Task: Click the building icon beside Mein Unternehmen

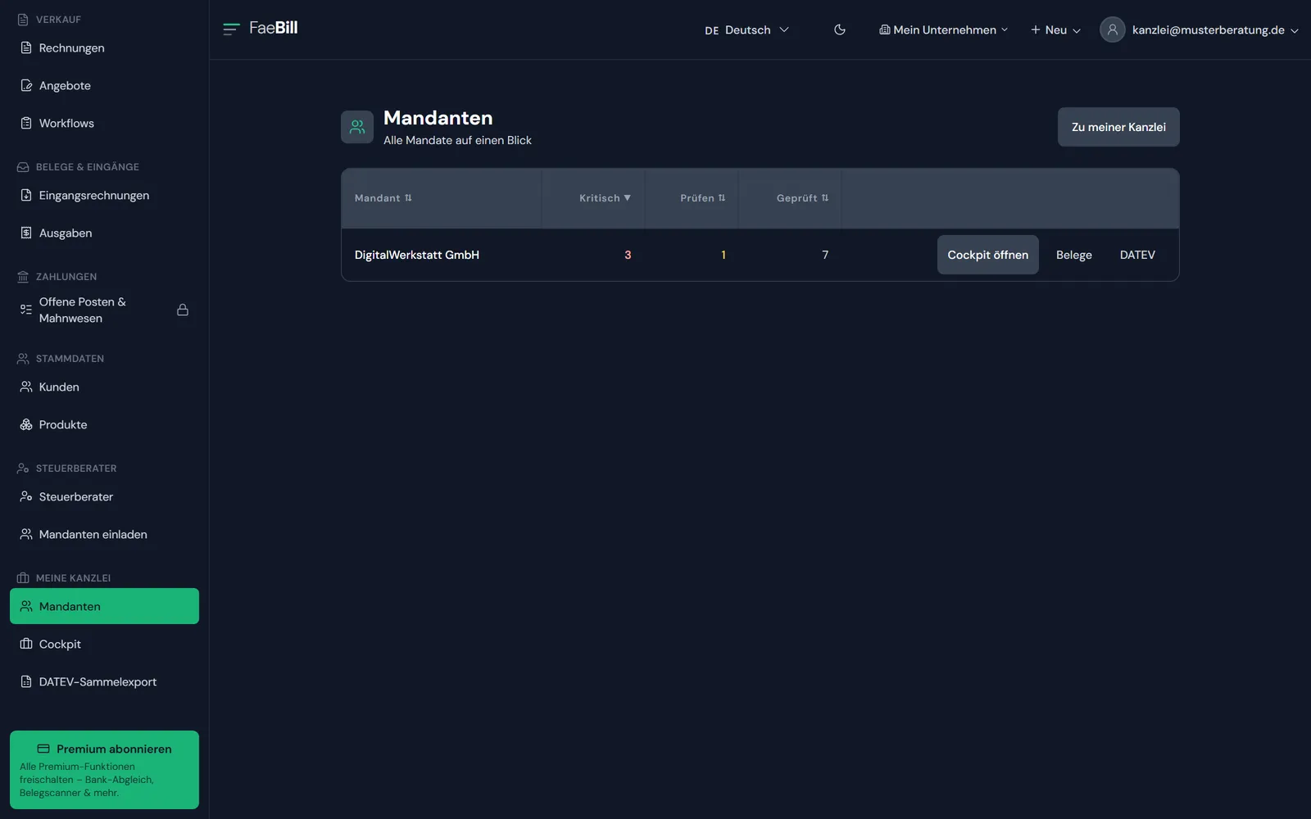Action: [x=885, y=29]
